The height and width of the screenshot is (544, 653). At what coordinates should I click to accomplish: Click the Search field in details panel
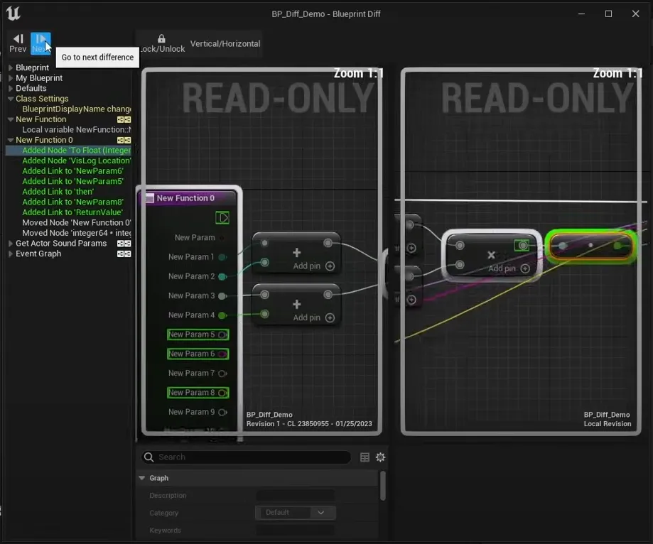pyautogui.click(x=246, y=457)
